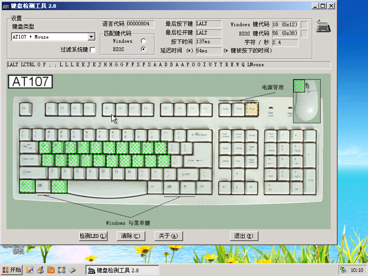Click the highlighted left Alt key

[59, 187]
